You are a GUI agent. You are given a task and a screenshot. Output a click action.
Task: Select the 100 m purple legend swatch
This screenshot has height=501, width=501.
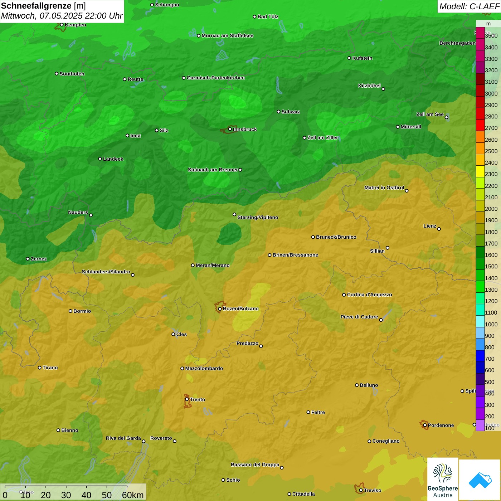pos(480,425)
